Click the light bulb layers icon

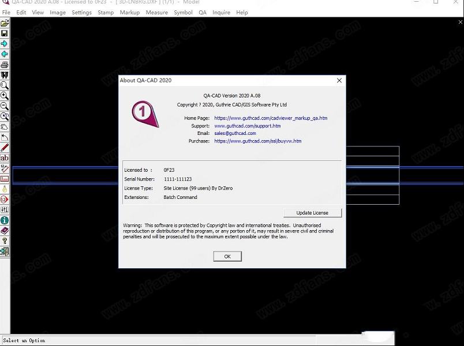(x=5, y=189)
